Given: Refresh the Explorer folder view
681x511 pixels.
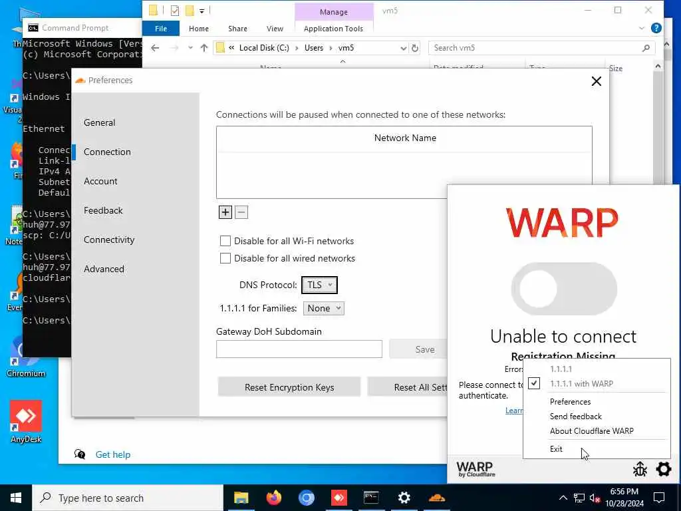Looking at the screenshot, I should click(415, 48).
